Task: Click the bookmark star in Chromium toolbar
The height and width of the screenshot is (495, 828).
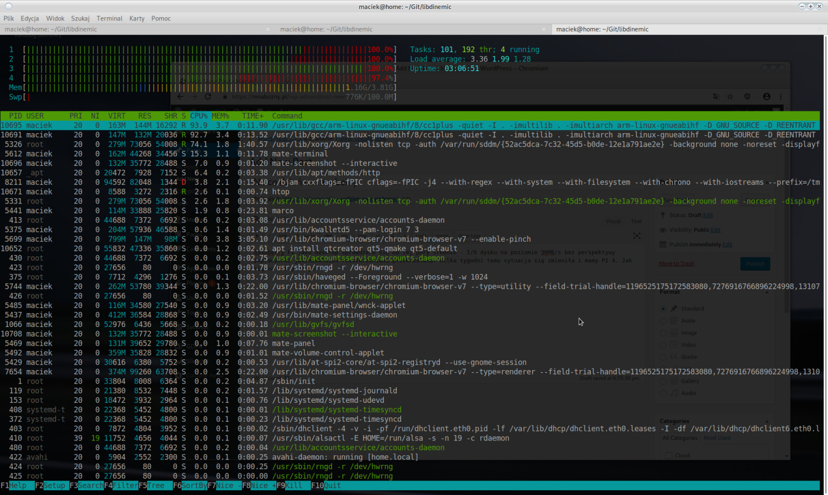Action: point(730,97)
